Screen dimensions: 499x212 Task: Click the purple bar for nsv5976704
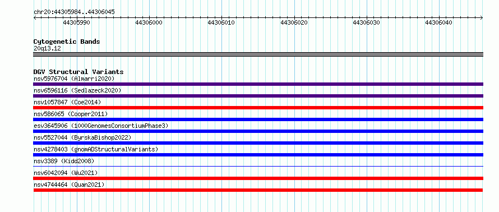(x=258, y=84)
